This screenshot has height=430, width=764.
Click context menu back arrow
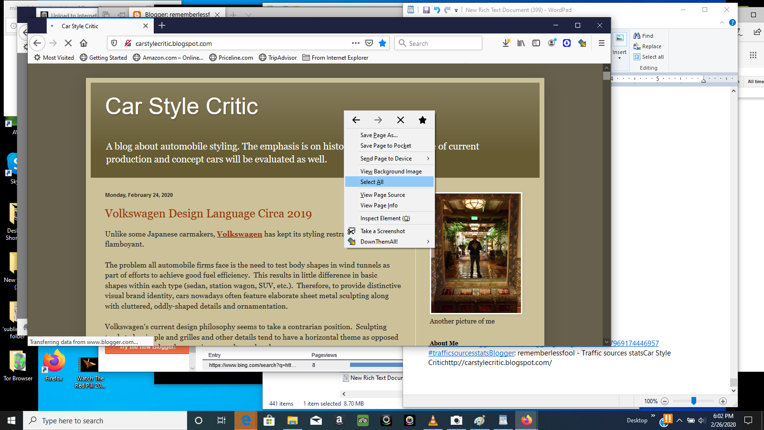(x=356, y=120)
